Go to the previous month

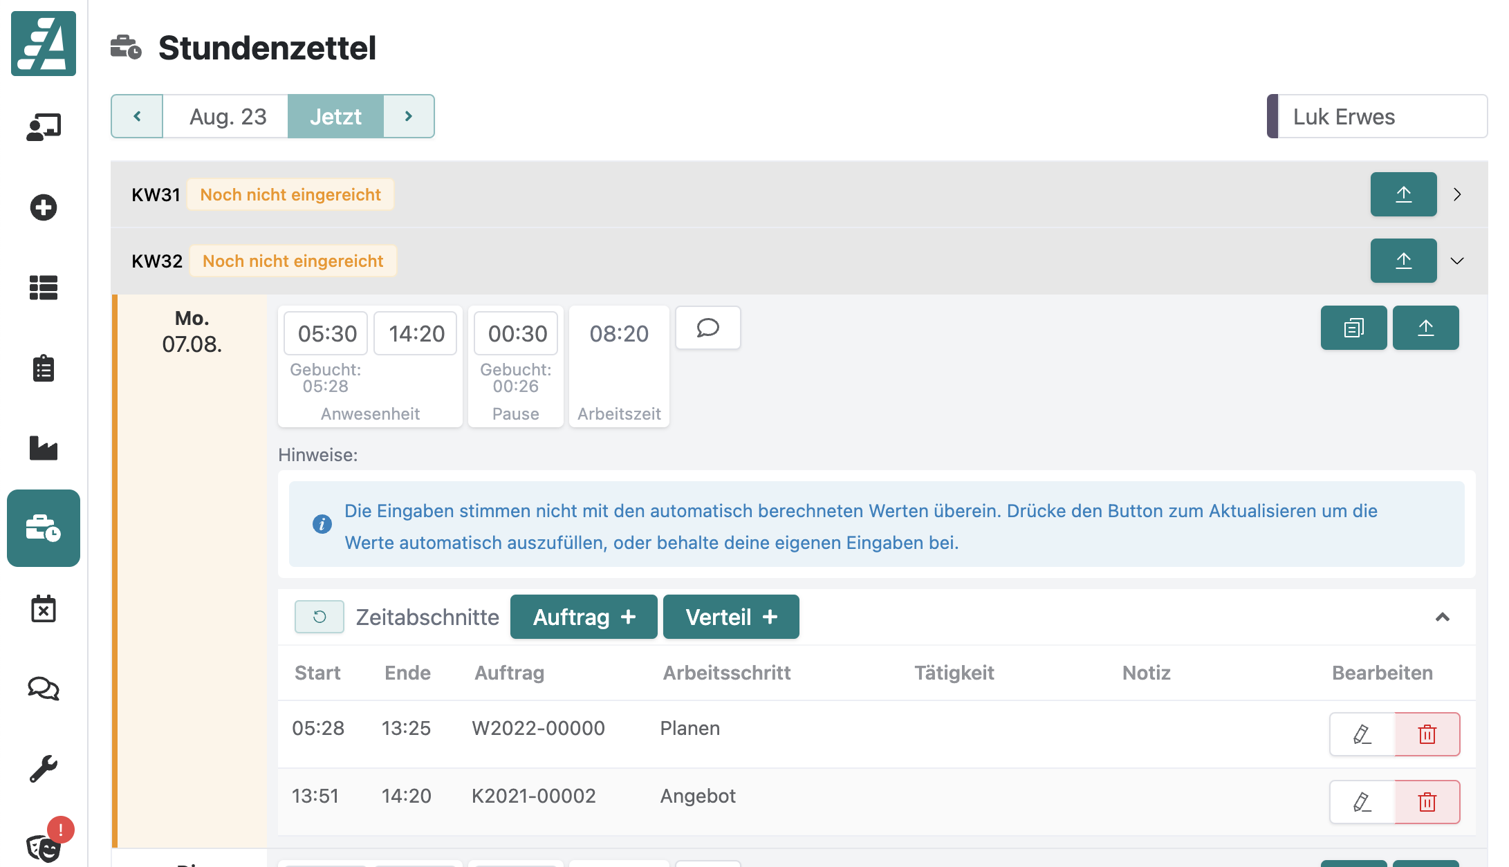[137, 116]
